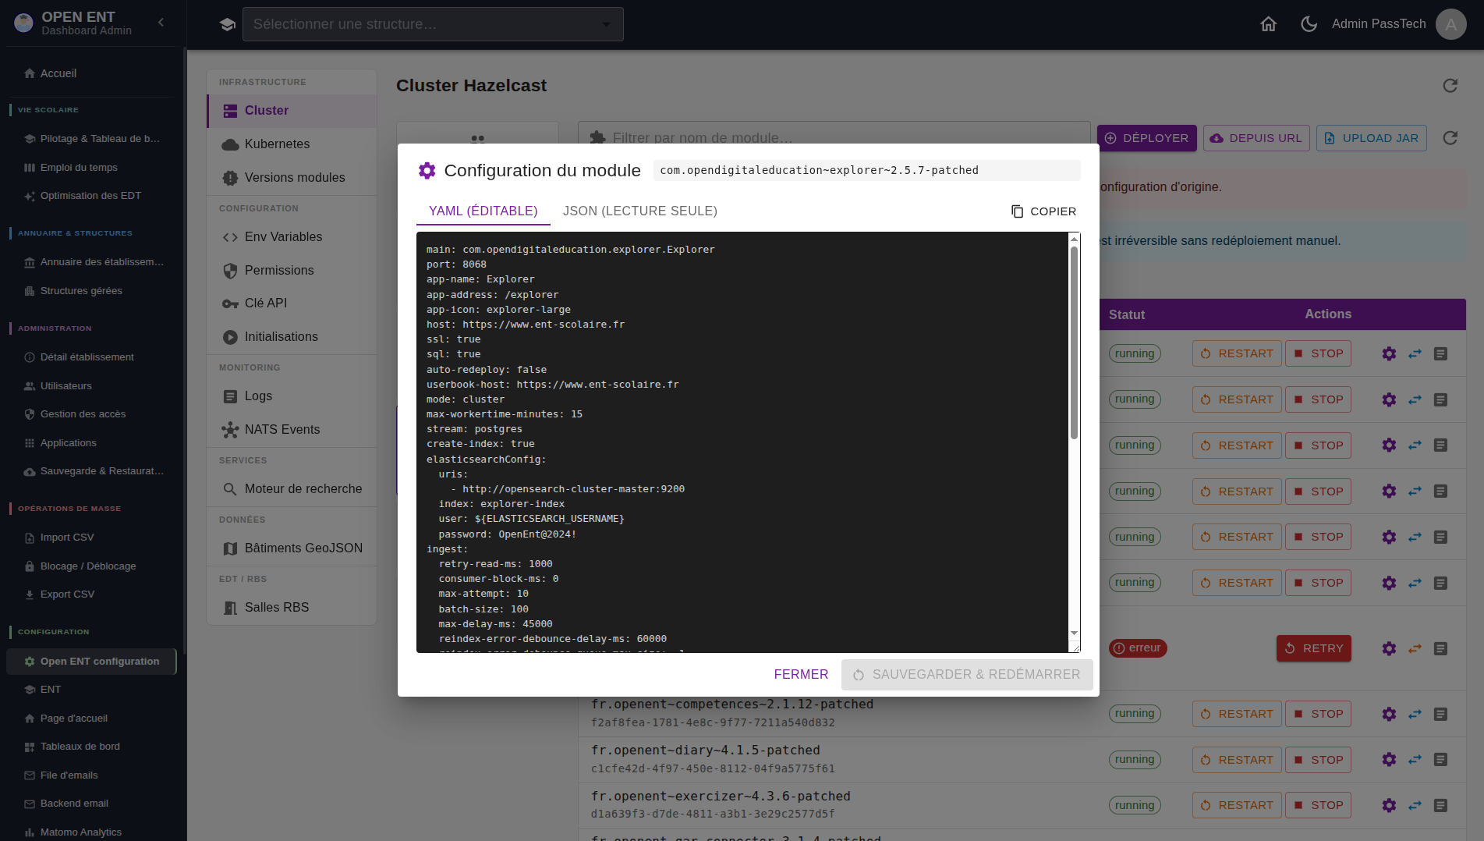This screenshot has height=841, width=1484.
Task: Open Import CSV sidebar link
Action: [92, 538]
